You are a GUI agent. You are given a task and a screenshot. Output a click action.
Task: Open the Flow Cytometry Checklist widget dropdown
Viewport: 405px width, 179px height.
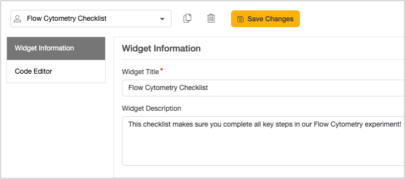click(91, 18)
